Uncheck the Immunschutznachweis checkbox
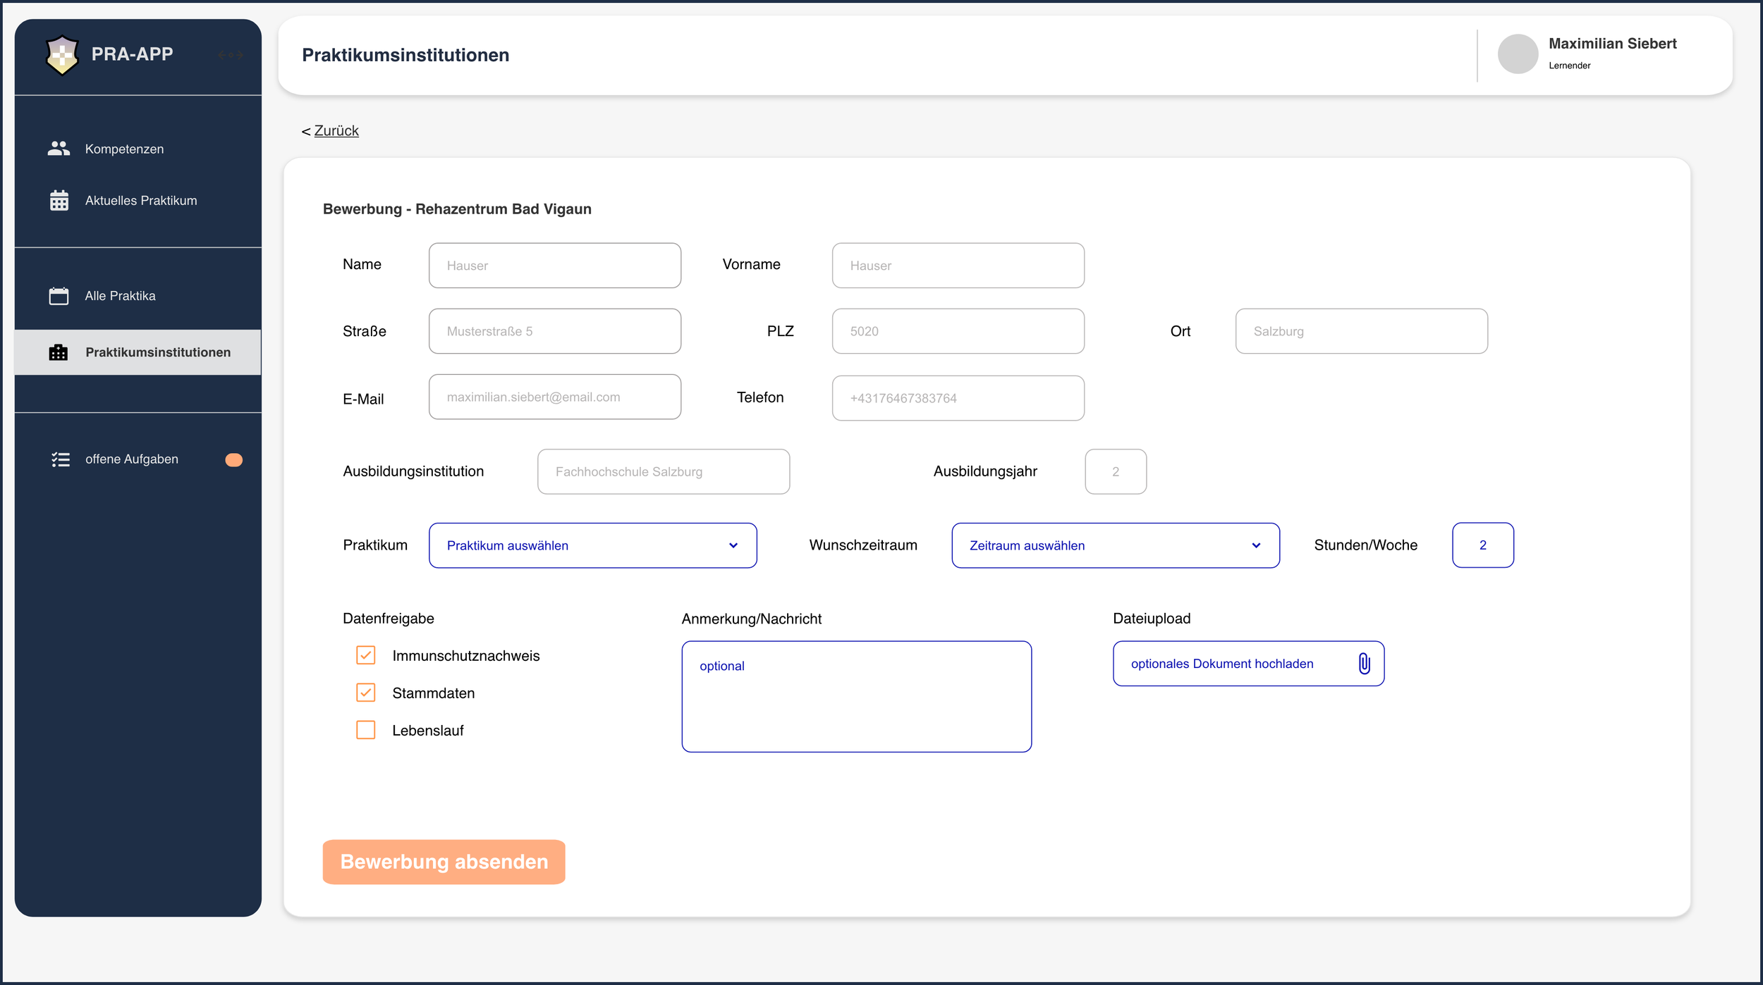 tap(365, 655)
